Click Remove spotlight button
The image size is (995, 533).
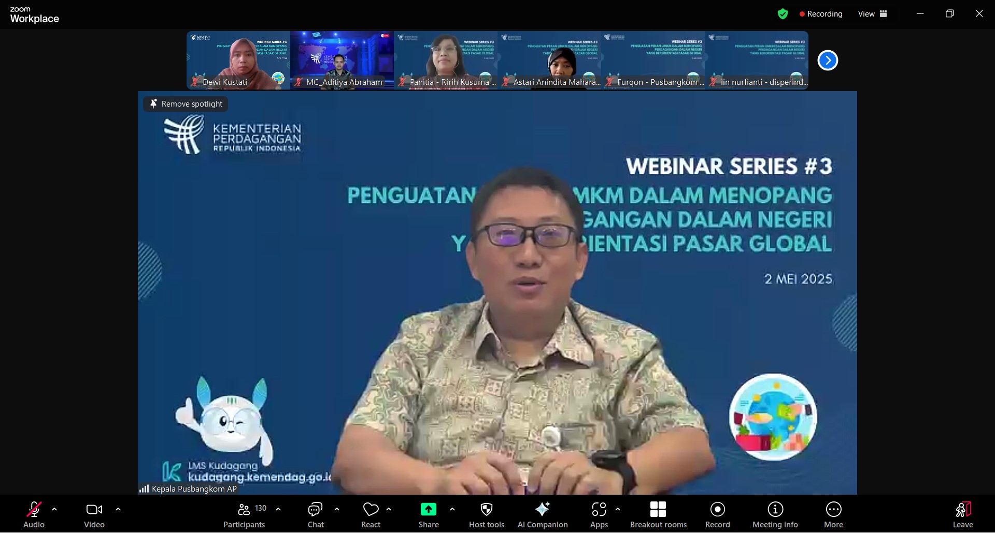[186, 104]
